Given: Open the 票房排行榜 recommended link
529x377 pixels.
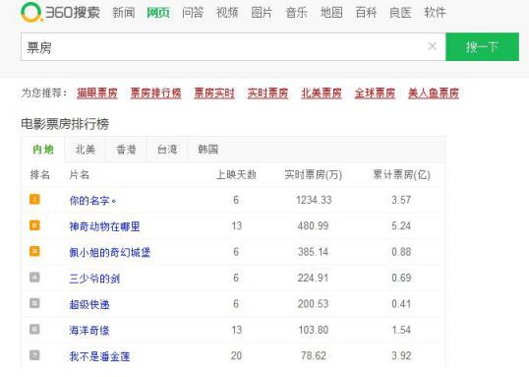Looking at the screenshot, I should tap(156, 93).
